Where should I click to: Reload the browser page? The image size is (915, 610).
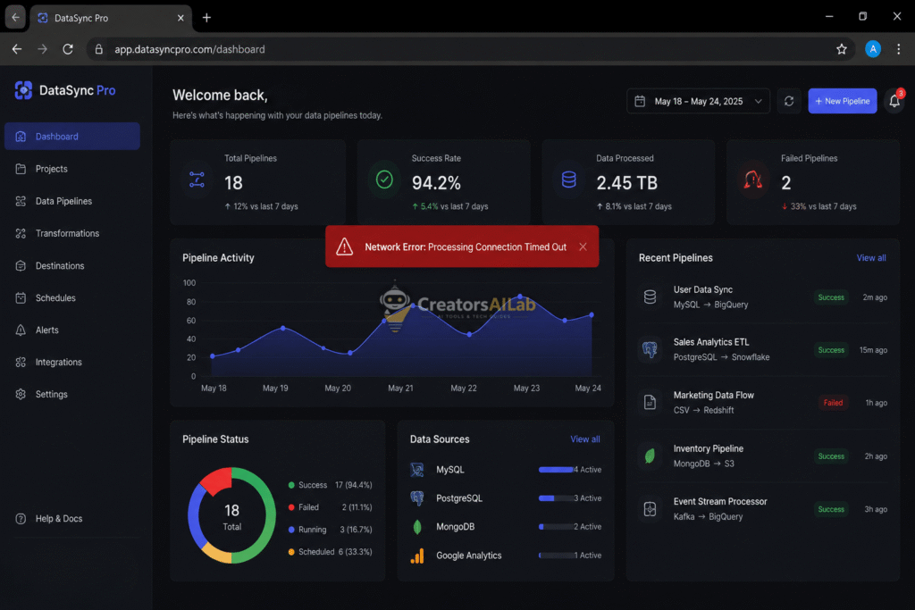click(68, 50)
